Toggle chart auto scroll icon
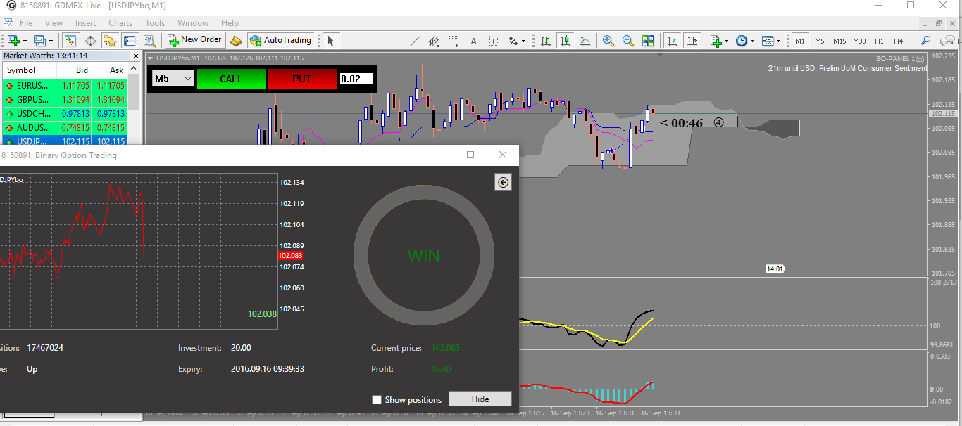962x426 pixels. 673,41
